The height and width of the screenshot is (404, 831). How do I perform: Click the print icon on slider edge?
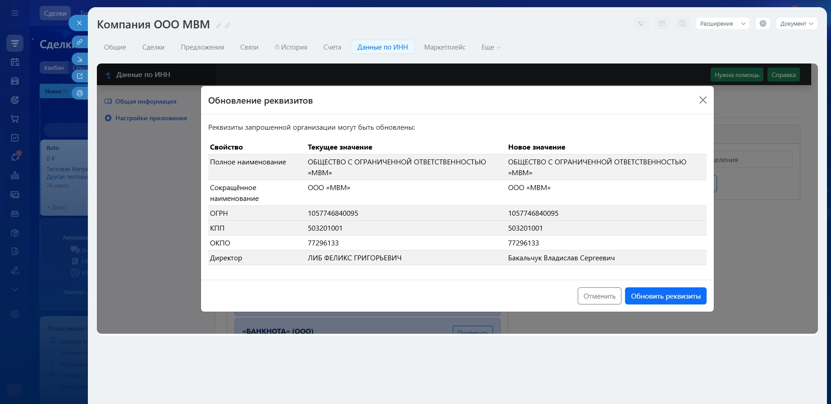[x=80, y=93]
